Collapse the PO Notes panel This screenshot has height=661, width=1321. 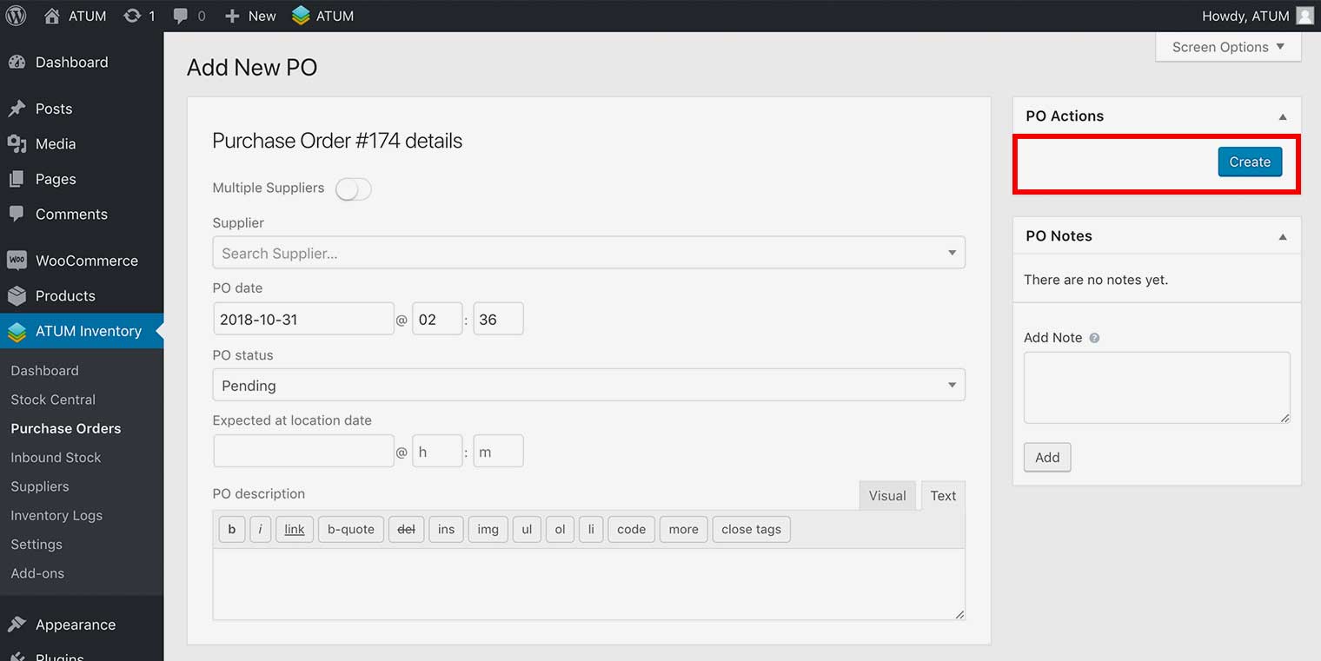1282,236
